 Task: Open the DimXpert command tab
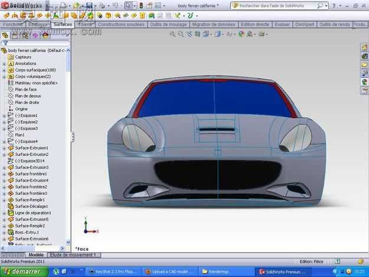tap(305, 24)
